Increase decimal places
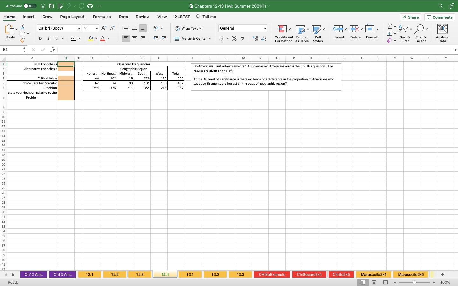This screenshot has width=458, height=286. pos(255,38)
